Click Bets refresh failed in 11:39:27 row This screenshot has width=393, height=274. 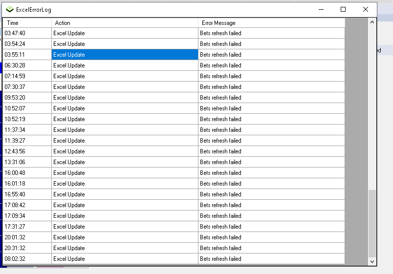pos(271,141)
